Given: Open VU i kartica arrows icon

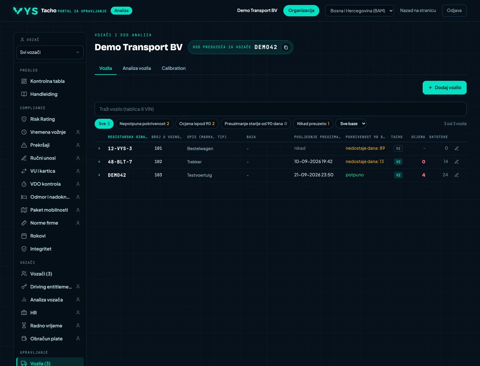Looking at the screenshot, I should 24,171.
